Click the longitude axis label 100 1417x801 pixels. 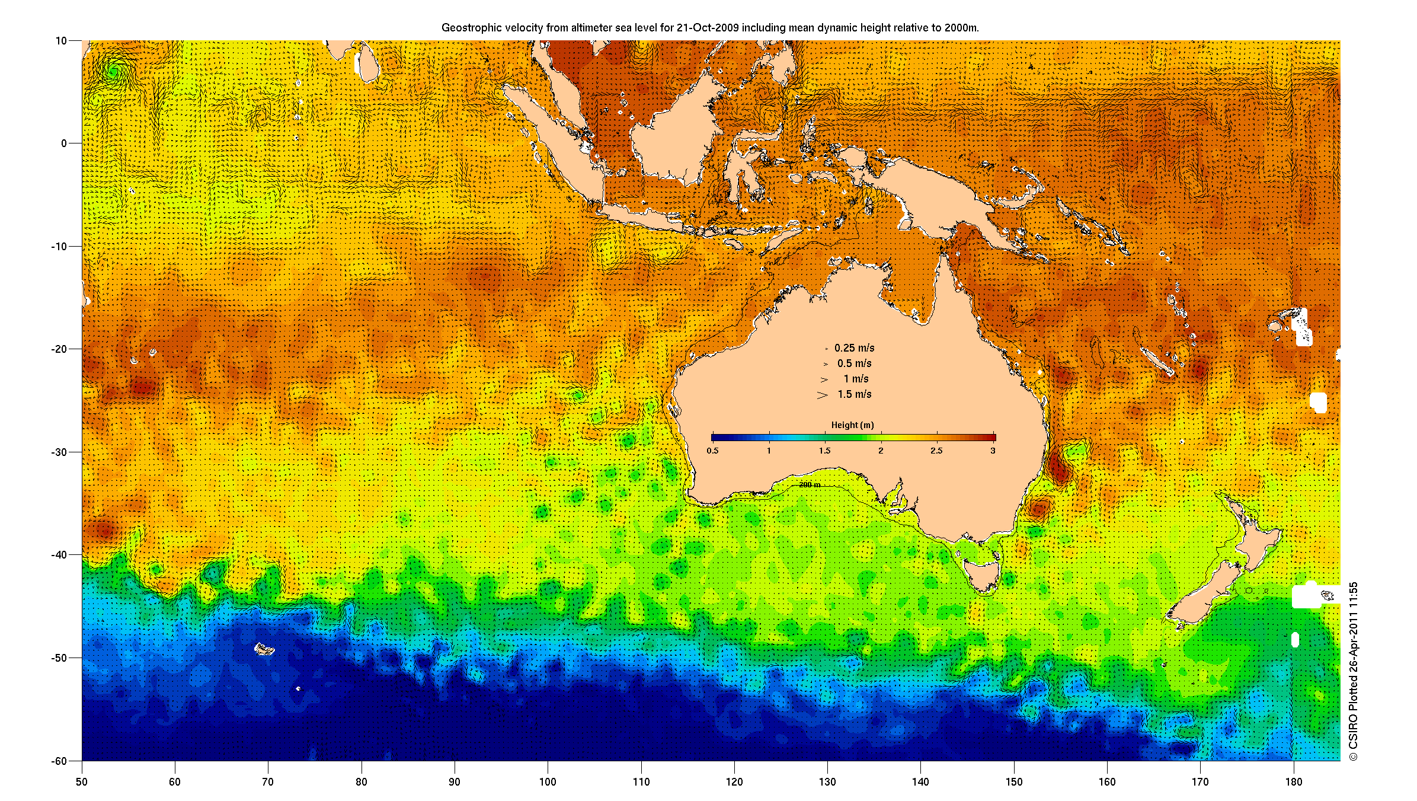tap(548, 781)
